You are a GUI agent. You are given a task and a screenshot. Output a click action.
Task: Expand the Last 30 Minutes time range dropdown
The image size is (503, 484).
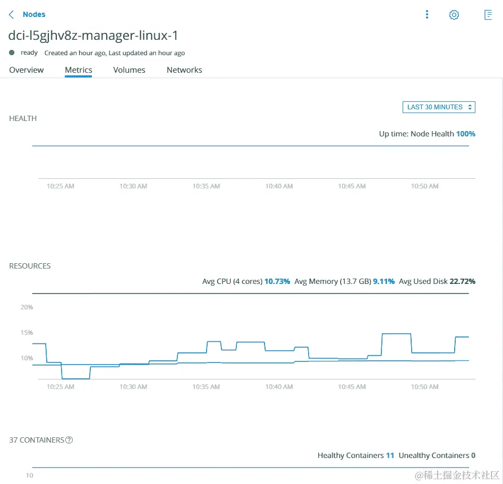click(x=439, y=107)
